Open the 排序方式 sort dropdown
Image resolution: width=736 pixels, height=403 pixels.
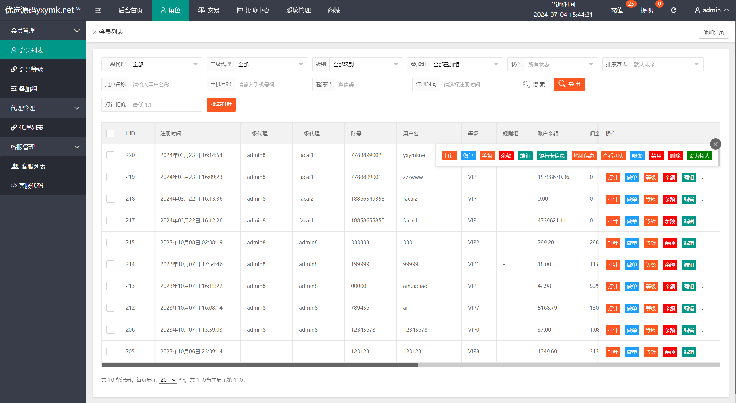[666, 64]
